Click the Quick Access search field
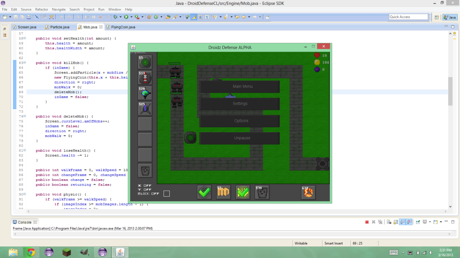 pyautogui.click(x=408, y=17)
